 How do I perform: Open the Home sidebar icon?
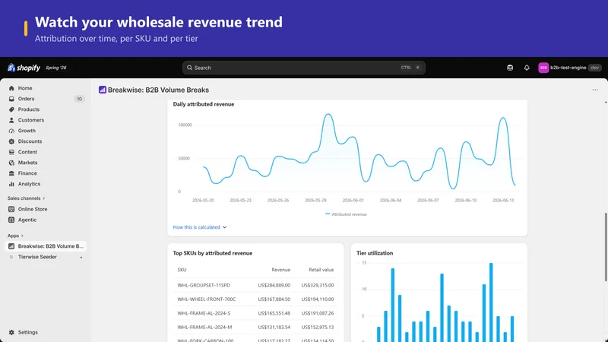(x=11, y=88)
